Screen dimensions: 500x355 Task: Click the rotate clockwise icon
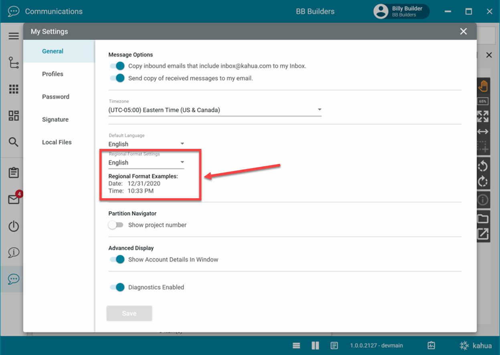pos(483,182)
